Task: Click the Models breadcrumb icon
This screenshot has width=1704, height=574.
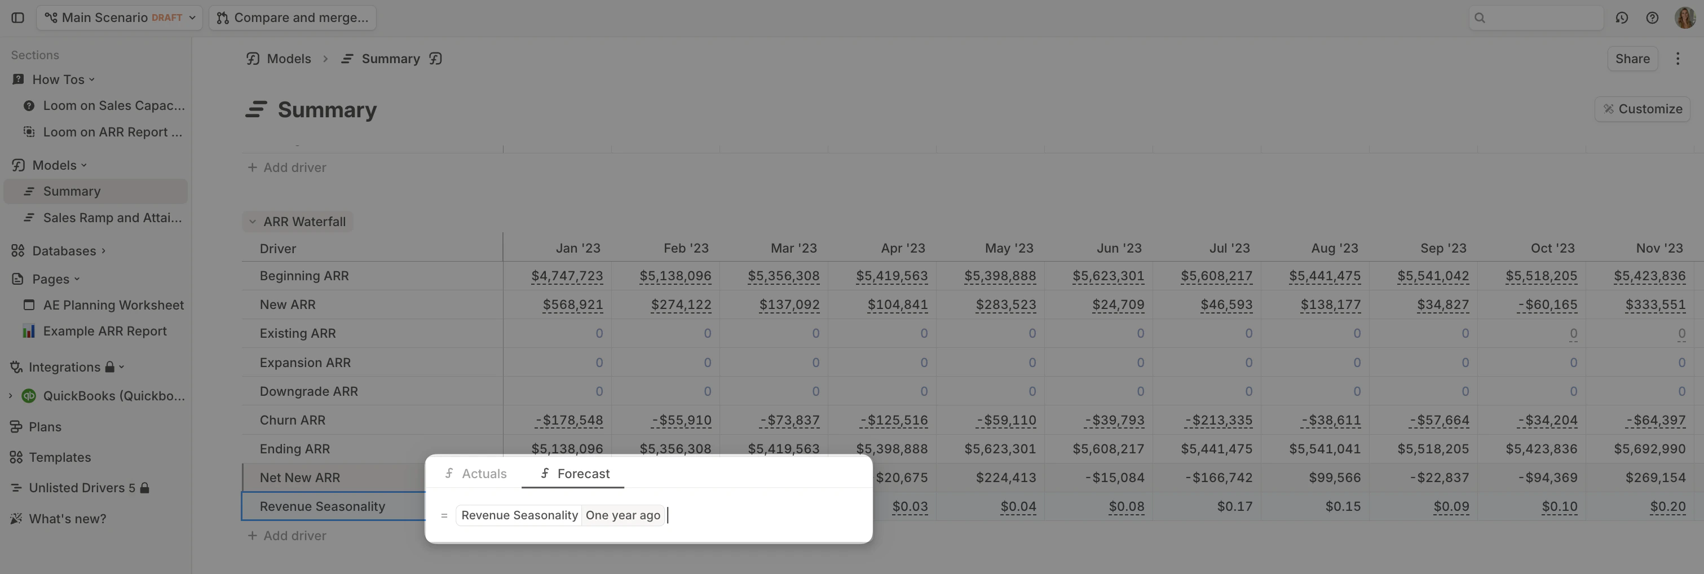Action: [253, 59]
